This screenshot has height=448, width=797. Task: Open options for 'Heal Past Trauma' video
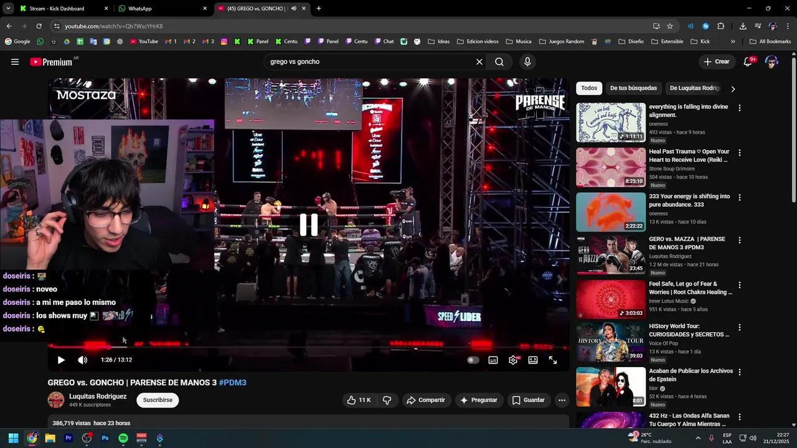pyautogui.click(x=740, y=152)
